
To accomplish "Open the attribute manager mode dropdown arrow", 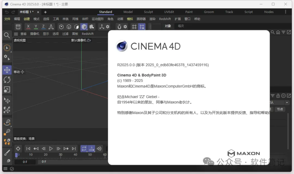I will click(x=287, y=103).
